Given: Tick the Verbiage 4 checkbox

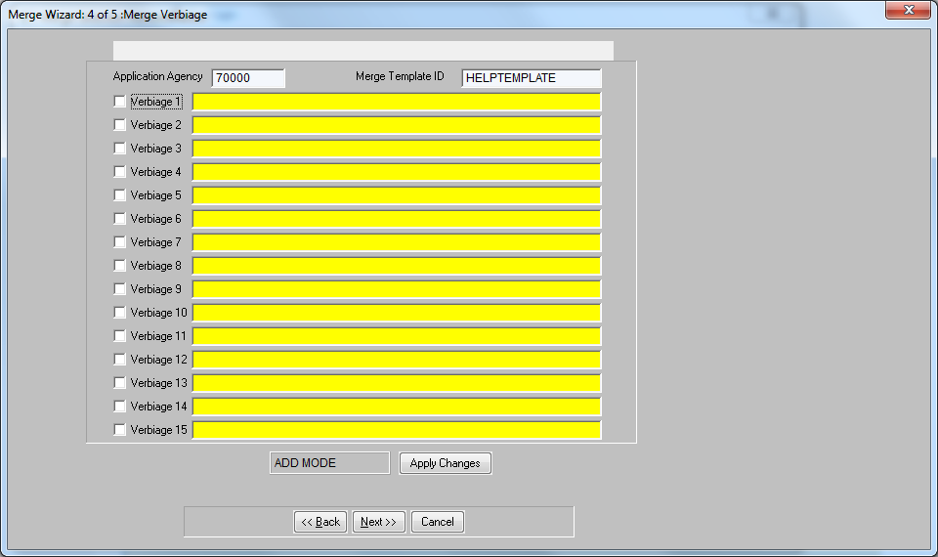Looking at the screenshot, I should pos(119,172).
